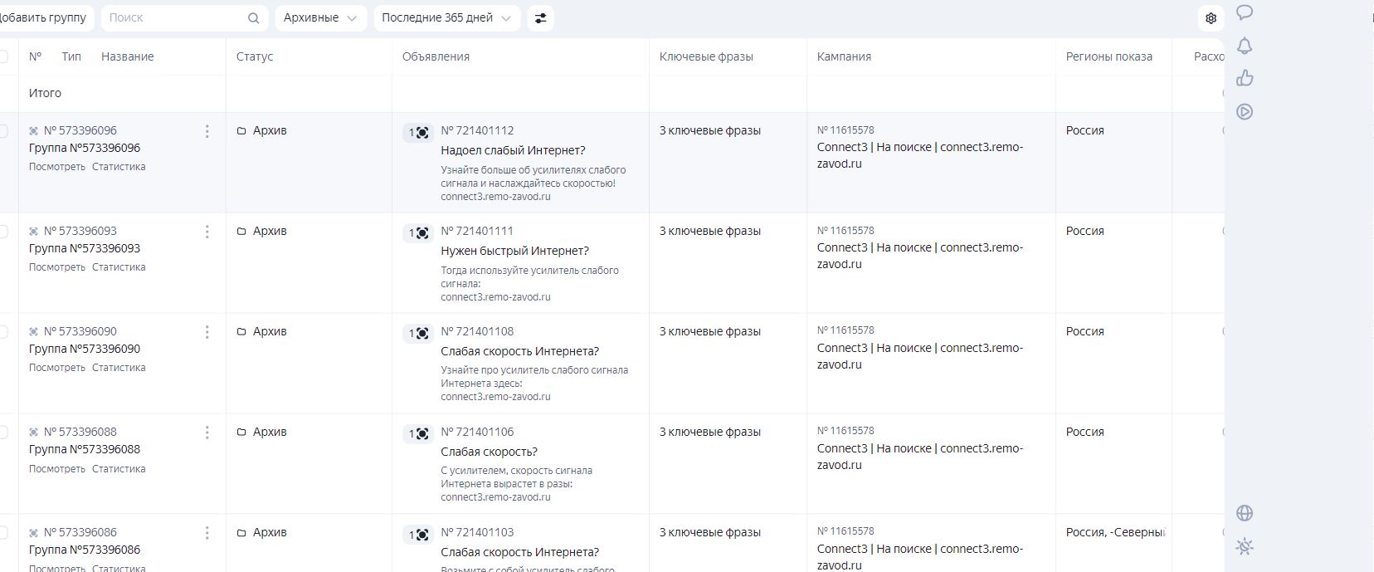The width and height of the screenshot is (1374, 572).
Task: Click the Ключевые фразы column header
Action: [706, 56]
